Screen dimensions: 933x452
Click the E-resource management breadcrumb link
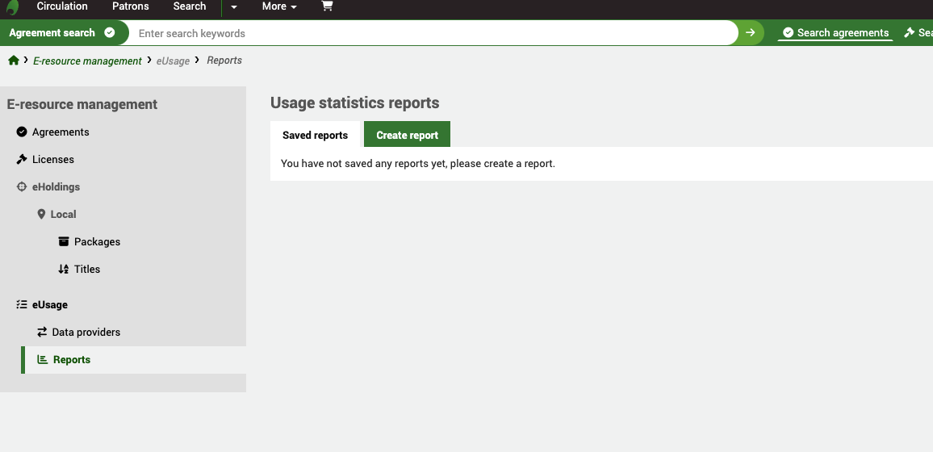[87, 61]
